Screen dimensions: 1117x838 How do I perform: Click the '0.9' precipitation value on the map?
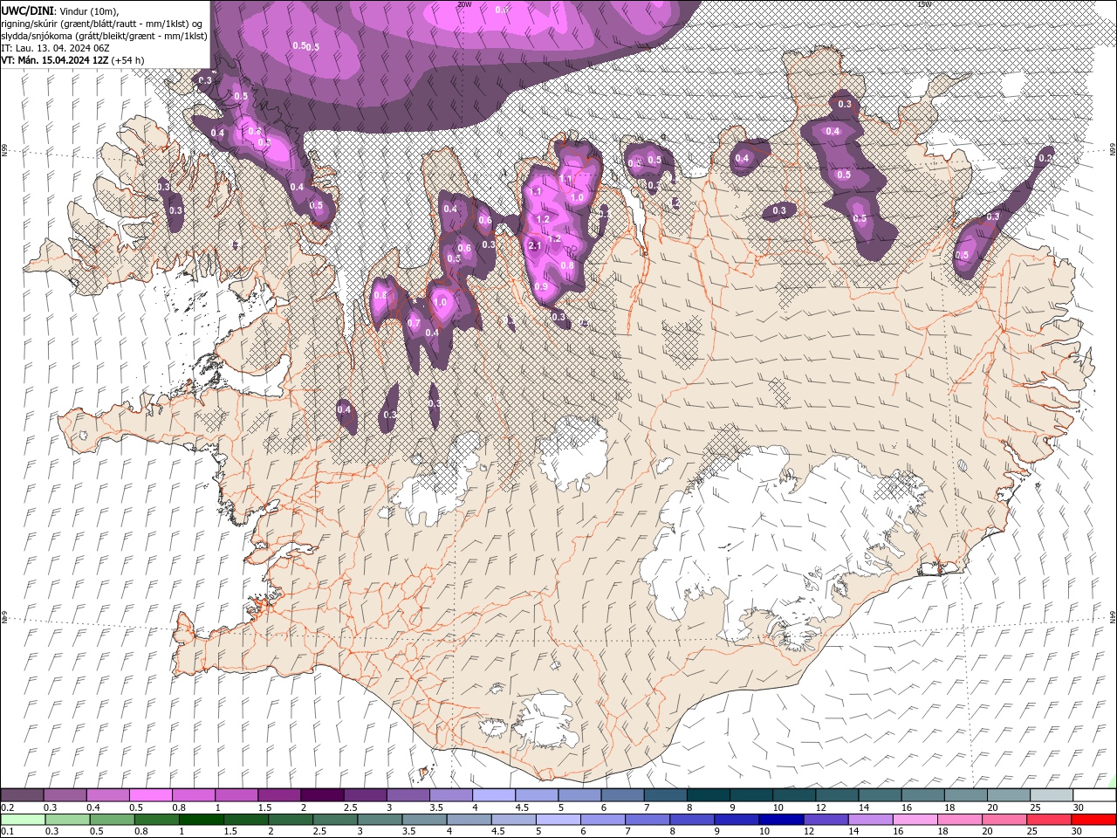click(541, 287)
